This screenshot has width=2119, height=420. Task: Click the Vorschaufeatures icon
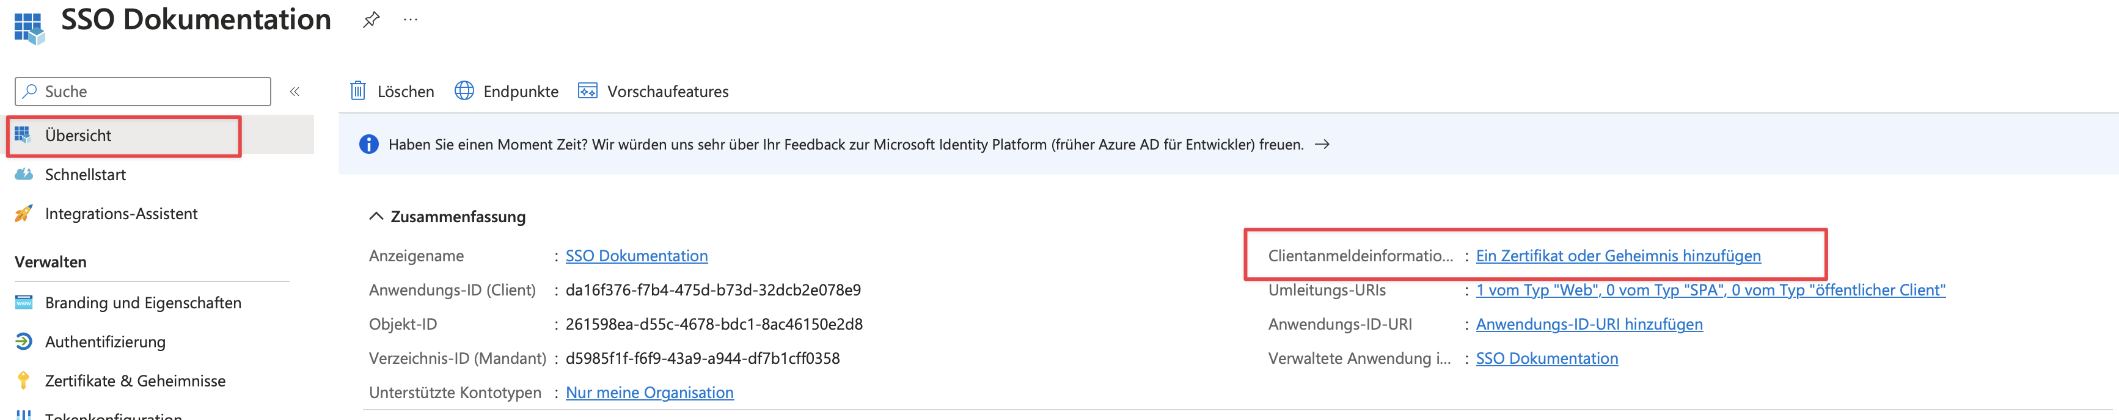point(587,91)
